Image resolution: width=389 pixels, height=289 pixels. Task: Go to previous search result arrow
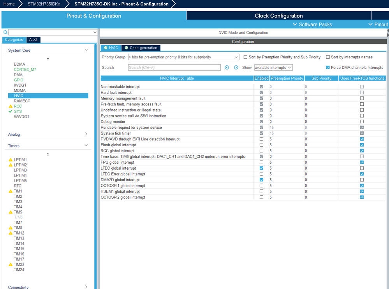point(227,67)
